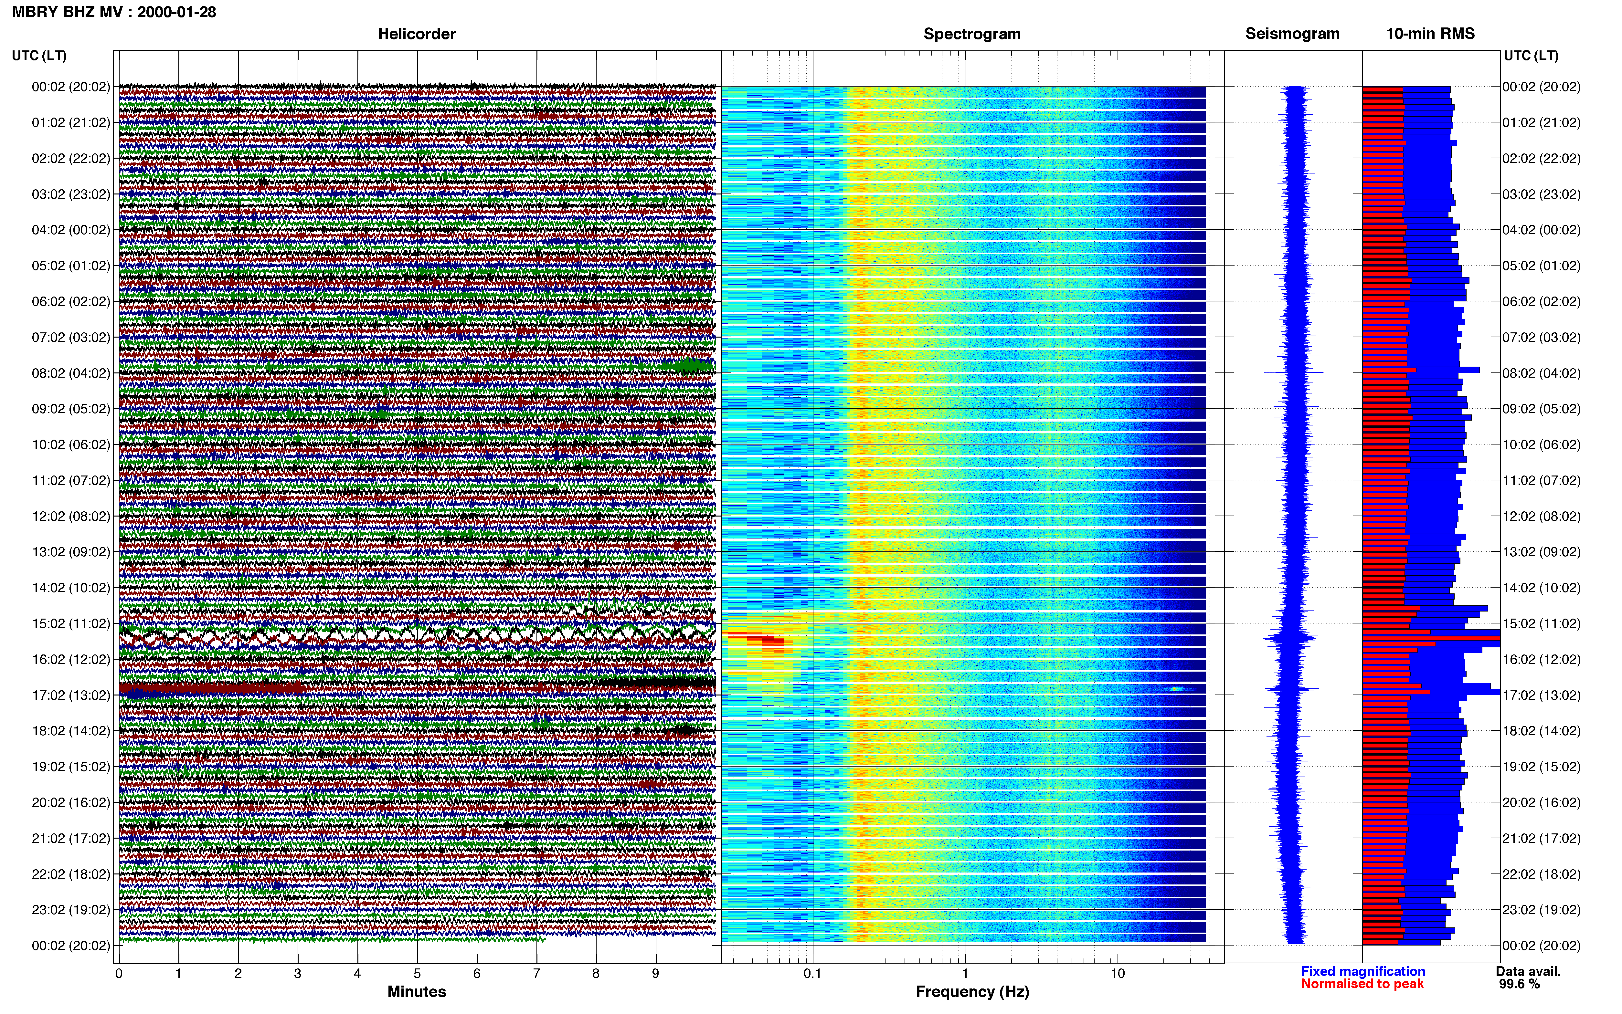Viewport: 1622px width, 1014px height.
Task: Click left time label 19:02 (15:02)
Action: click(71, 767)
